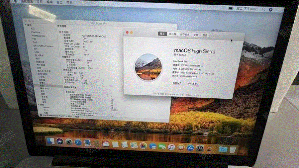Open Safari compass icon in Dock
This screenshot has height=168, width=299.
tap(78, 142)
